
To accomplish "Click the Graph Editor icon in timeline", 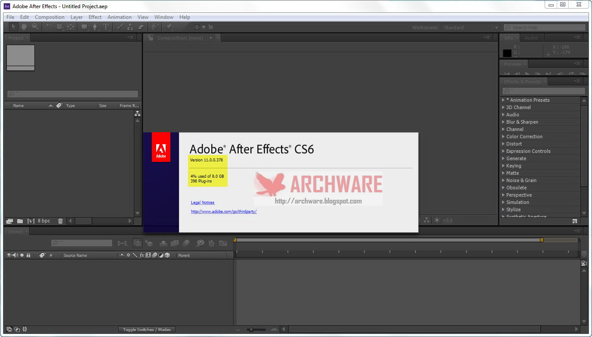I will point(223,243).
